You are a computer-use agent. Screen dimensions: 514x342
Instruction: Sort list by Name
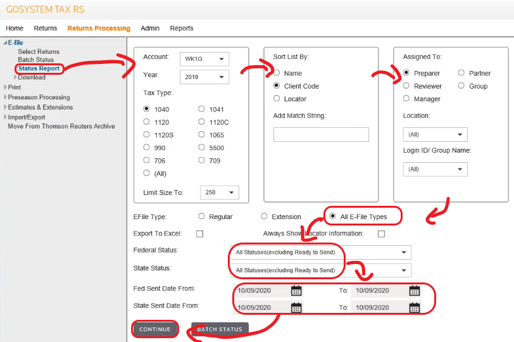pos(277,73)
